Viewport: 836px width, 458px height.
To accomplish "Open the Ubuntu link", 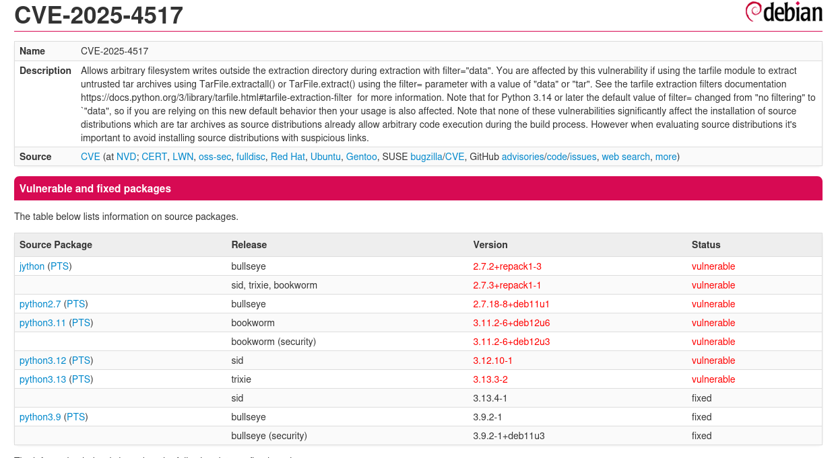I will (325, 157).
